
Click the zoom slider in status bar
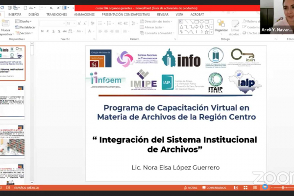click(x=283, y=188)
